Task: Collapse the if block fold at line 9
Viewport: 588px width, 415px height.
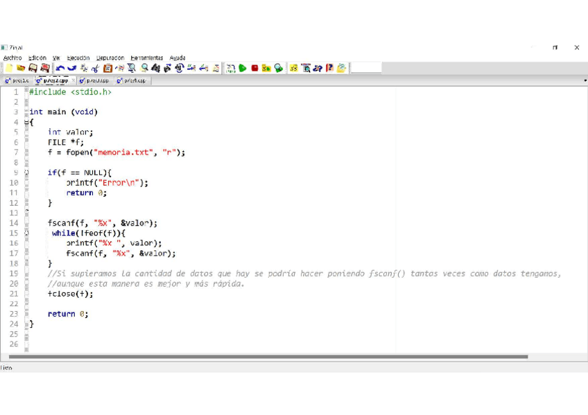Action: (x=27, y=173)
